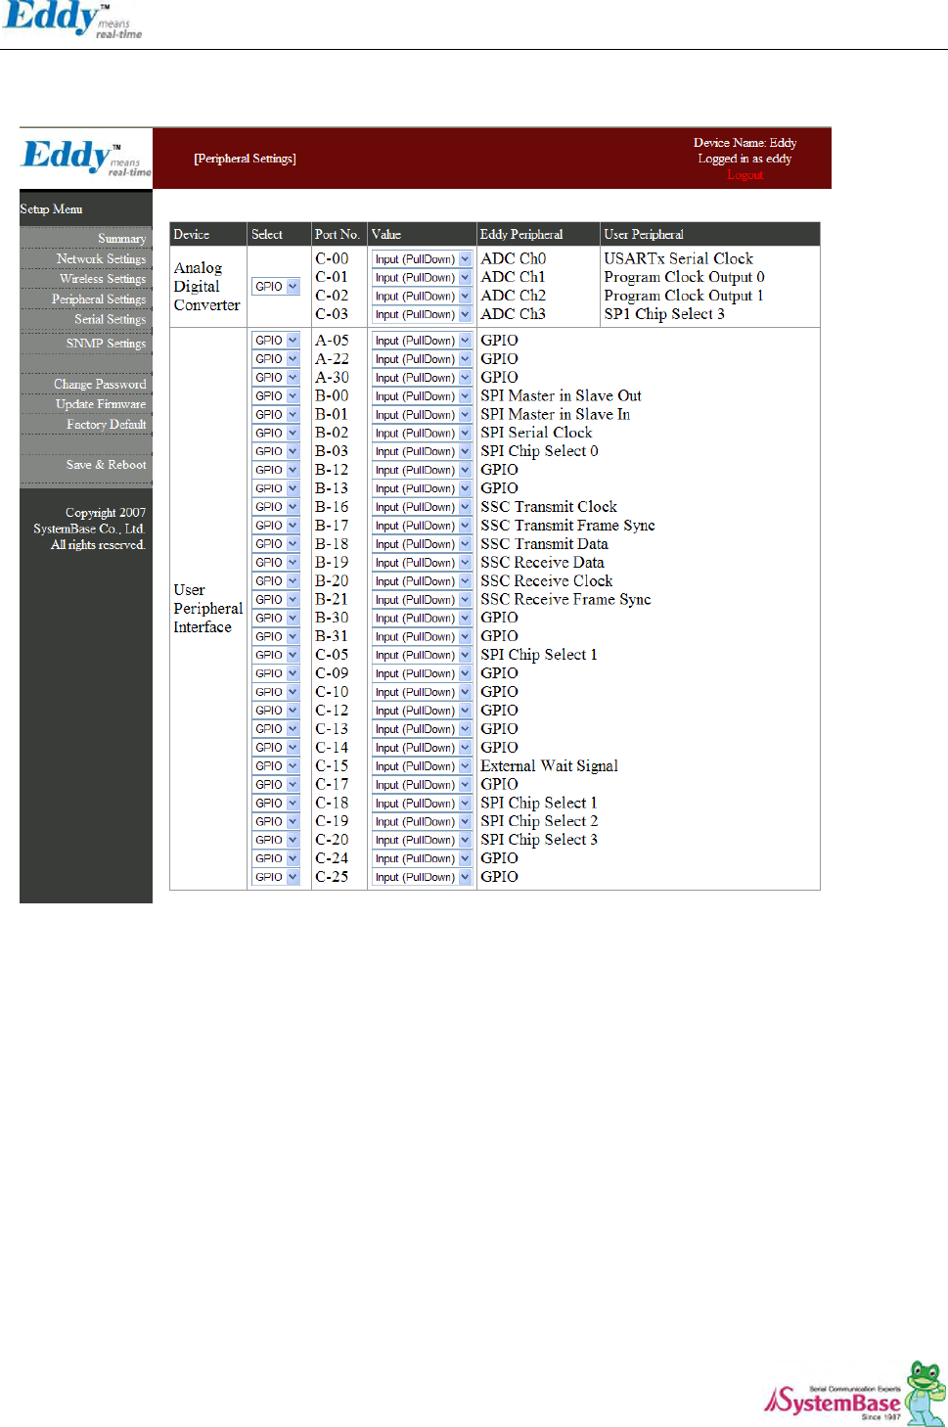Open GPIO select dropdown for port B-16
The width and height of the screenshot is (948, 1427).
tap(276, 507)
